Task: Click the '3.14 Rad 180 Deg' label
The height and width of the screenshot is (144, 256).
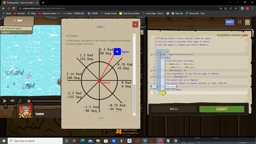Action: pos(74,76)
